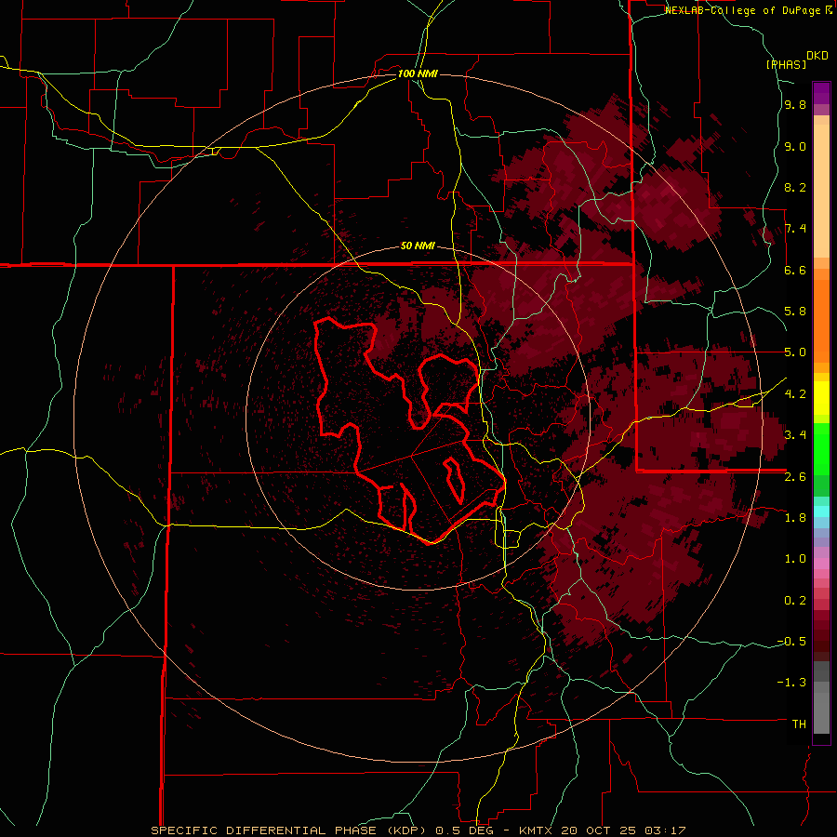The image size is (837, 837).
Task: Select the 6.6 scale value
Action: pos(795,271)
